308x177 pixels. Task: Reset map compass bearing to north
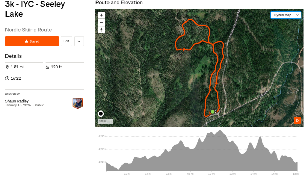coord(101,30)
